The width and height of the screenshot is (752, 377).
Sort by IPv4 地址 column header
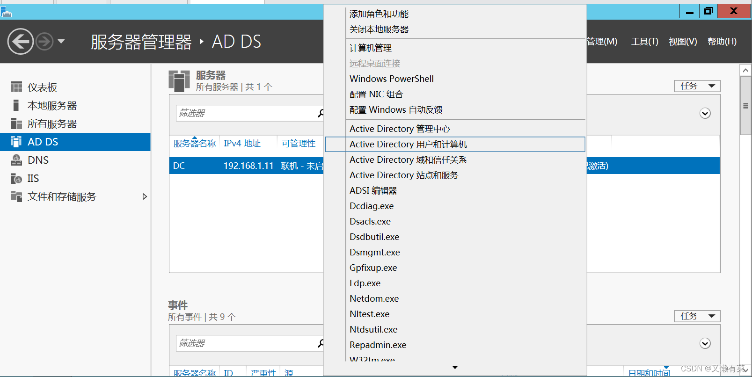(x=242, y=143)
